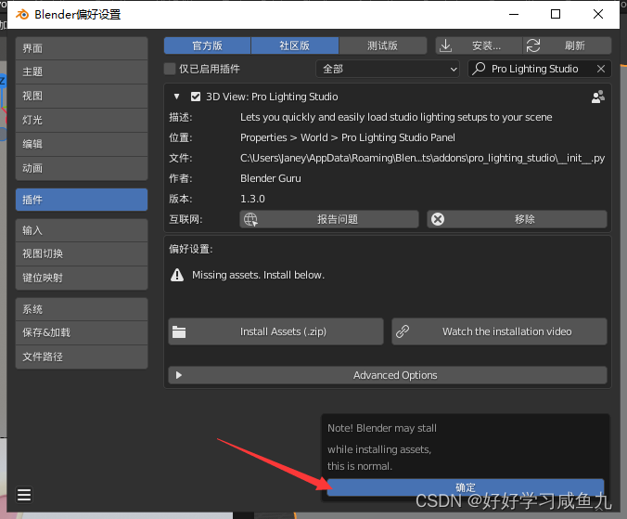627x519 pixels.
Task: Click Install Assets (.zip) button
Action: [x=275, y=331]
